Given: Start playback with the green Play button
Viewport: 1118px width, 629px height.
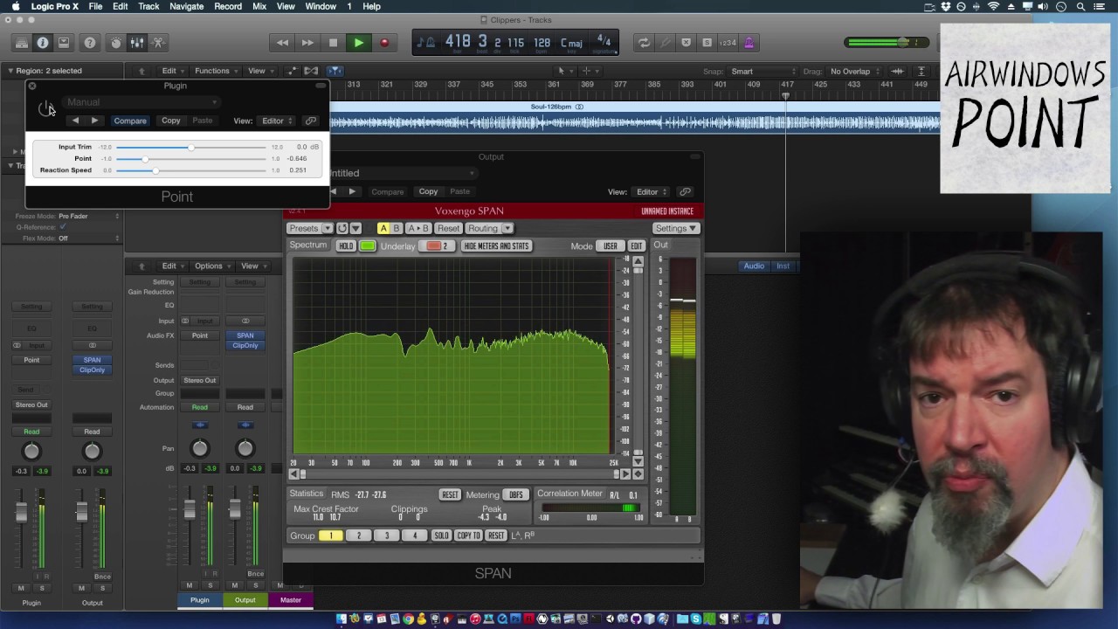Looking at the screenshot, I should click(x=358, y=43).
